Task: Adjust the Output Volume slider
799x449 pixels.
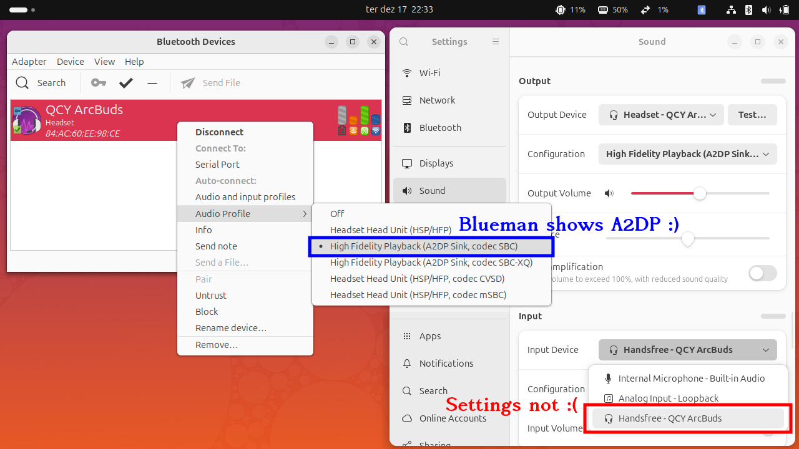Action: point(700,193)
